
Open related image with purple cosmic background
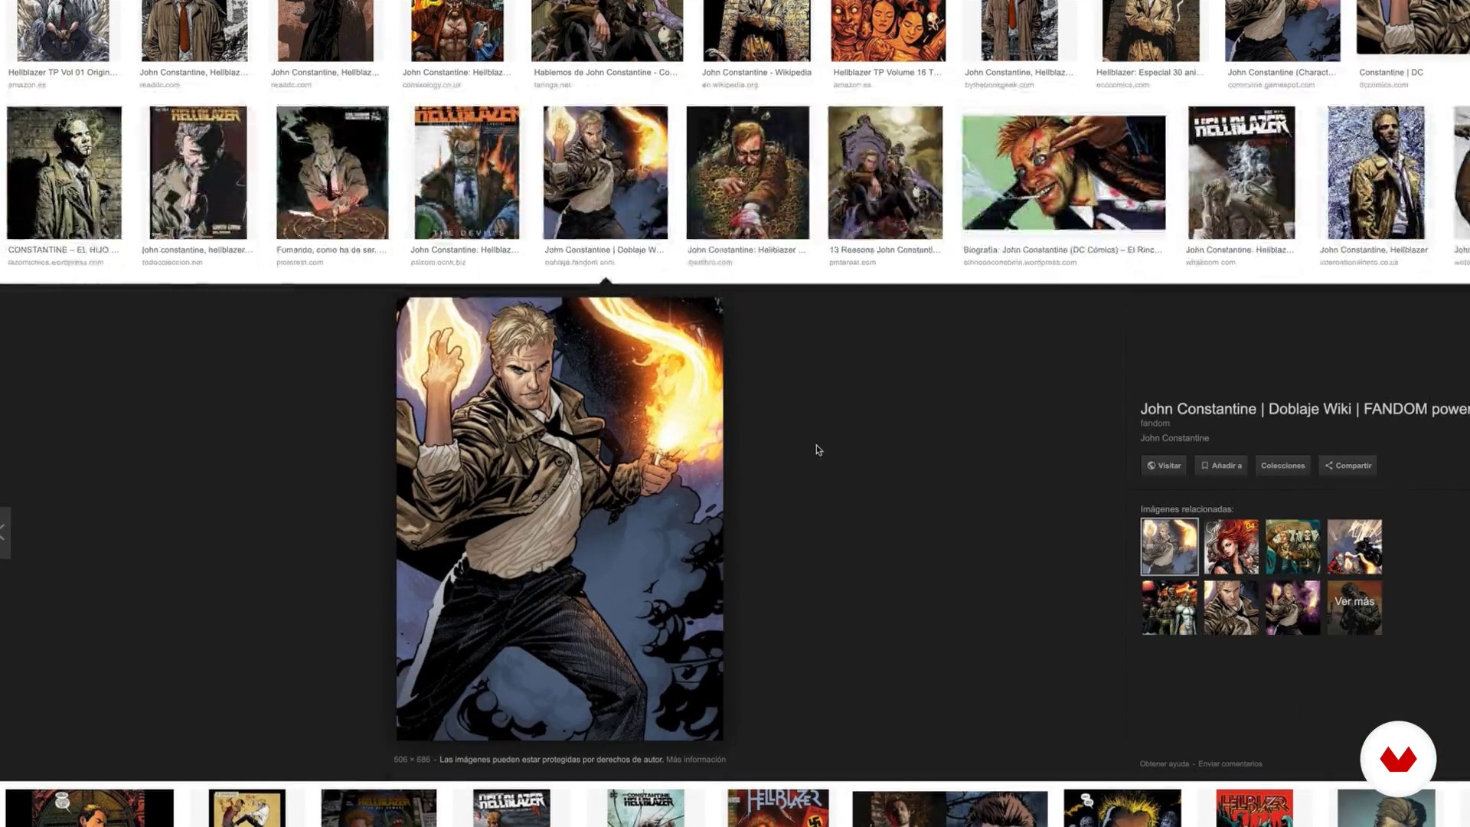point(1292,608)
